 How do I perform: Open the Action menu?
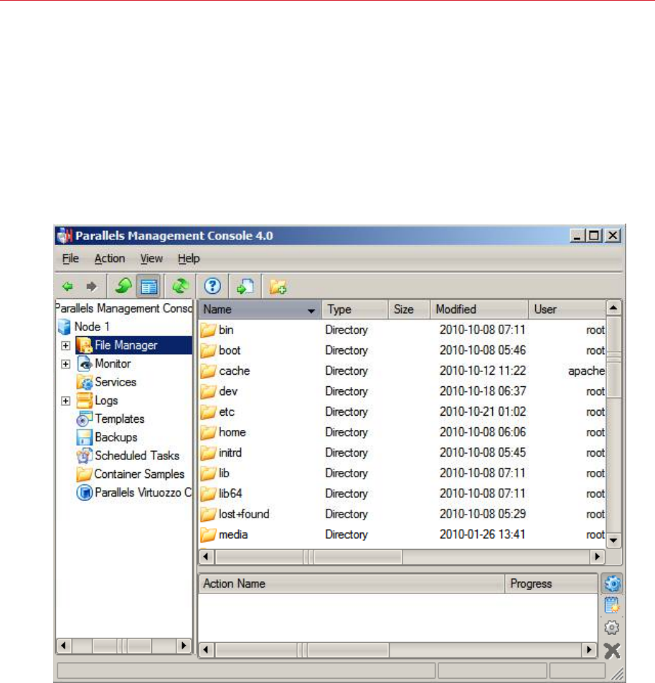[110, 259]
